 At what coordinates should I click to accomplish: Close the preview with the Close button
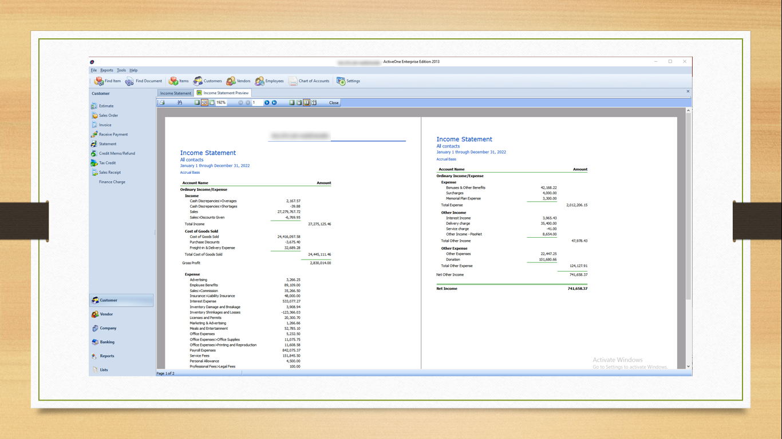coord(334,103)
